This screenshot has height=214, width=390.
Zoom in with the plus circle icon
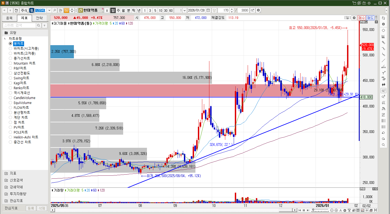pos(336,210)
